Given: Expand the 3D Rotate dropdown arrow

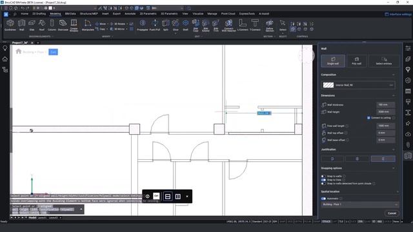Looking at the screenshot, I should click(127, 24).
